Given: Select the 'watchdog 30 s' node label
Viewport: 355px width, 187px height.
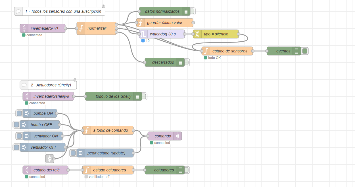Looking at the screenshot, I should (x=163, y=34).
